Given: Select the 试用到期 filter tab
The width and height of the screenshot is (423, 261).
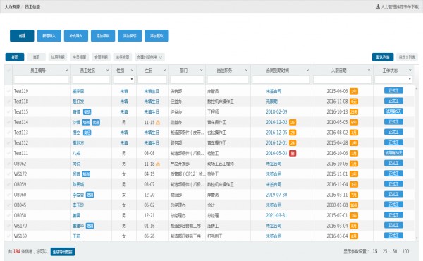Looking at the screenshot, I should (x=58, y=57).
